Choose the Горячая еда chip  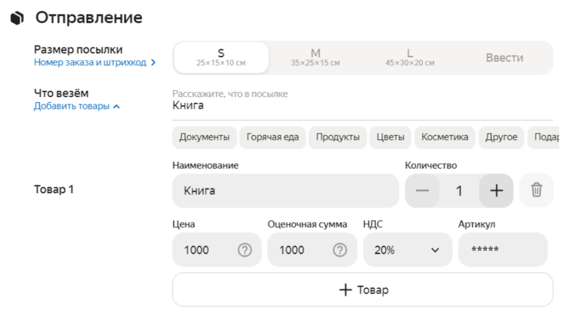tap(272, 137)
